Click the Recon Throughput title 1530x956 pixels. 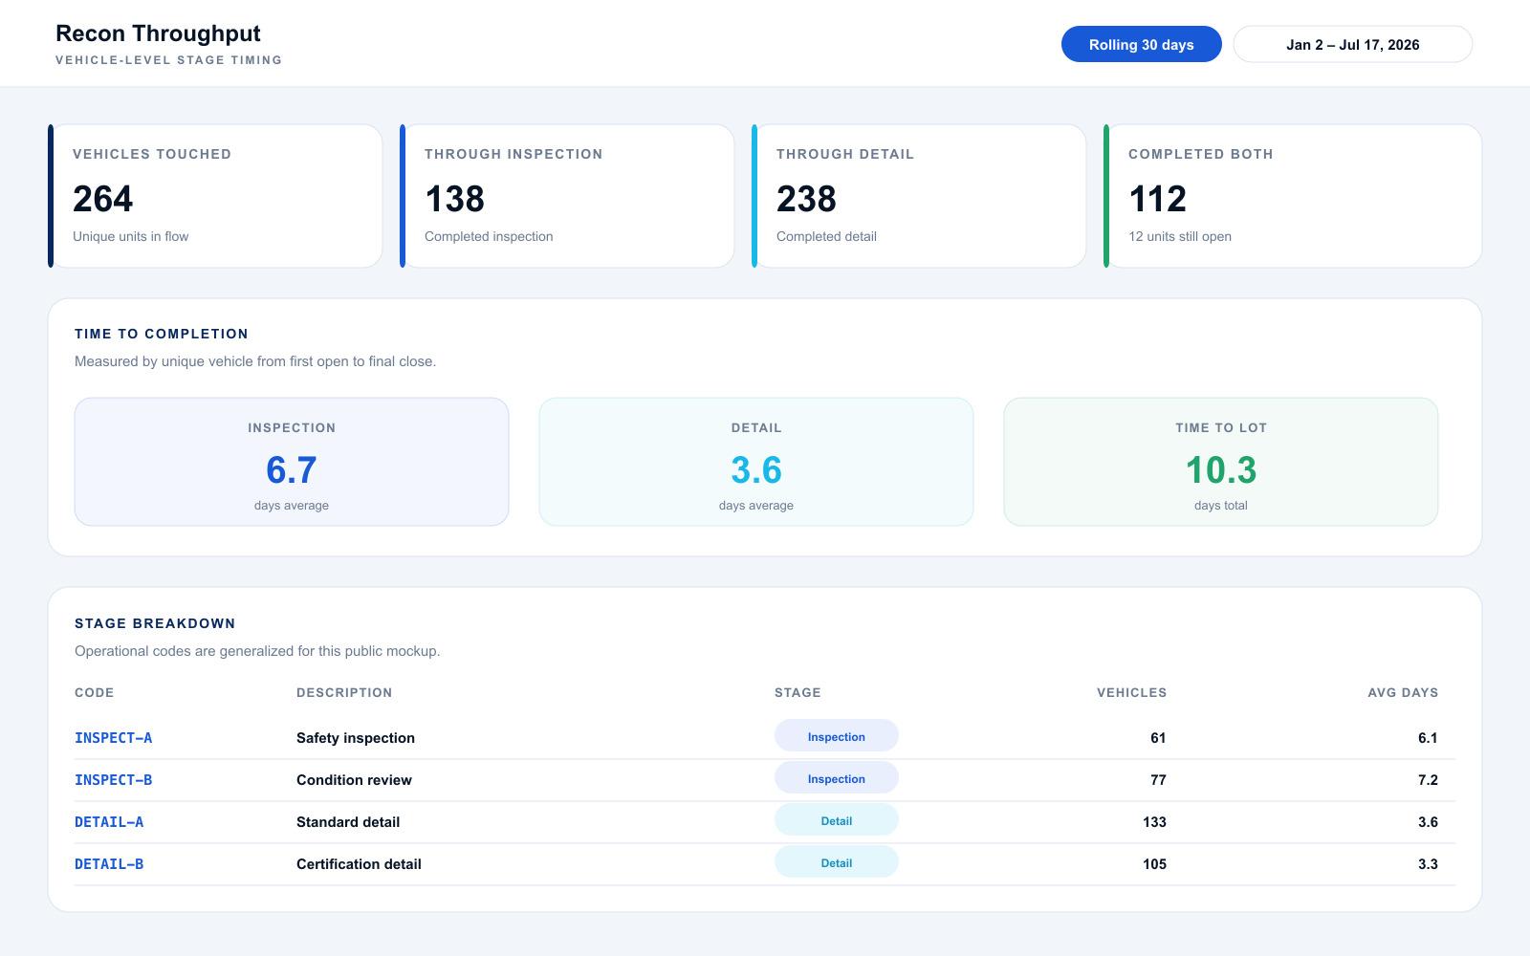pos(158,33)
